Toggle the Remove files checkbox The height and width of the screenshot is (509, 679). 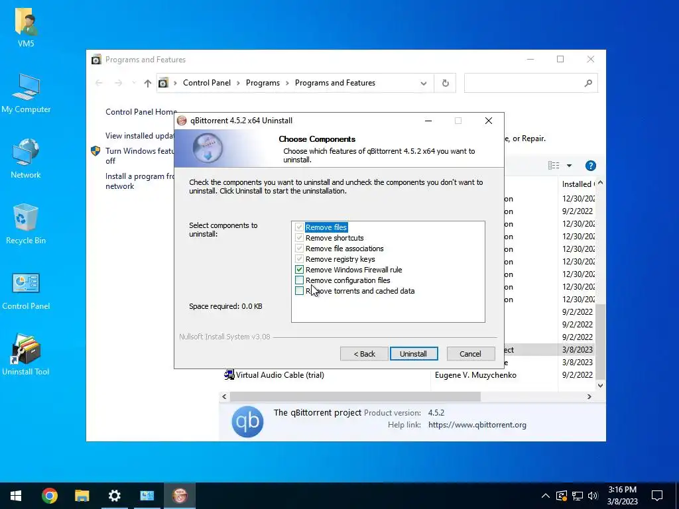click(x=299, y=227)
